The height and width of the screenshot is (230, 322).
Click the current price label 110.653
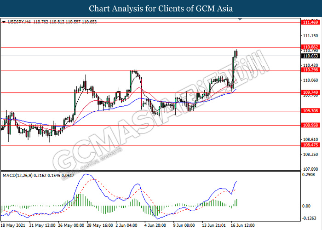pyautogui.click(x=310, y=56)
